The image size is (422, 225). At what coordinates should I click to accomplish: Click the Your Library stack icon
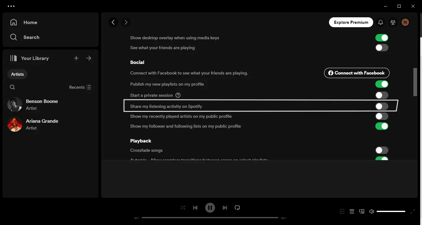tap(14, 58)
